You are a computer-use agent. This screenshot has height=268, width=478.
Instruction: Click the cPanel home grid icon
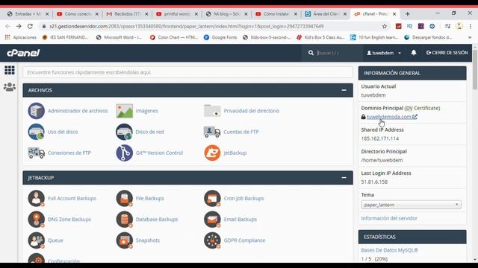click(x=10, y=70)
